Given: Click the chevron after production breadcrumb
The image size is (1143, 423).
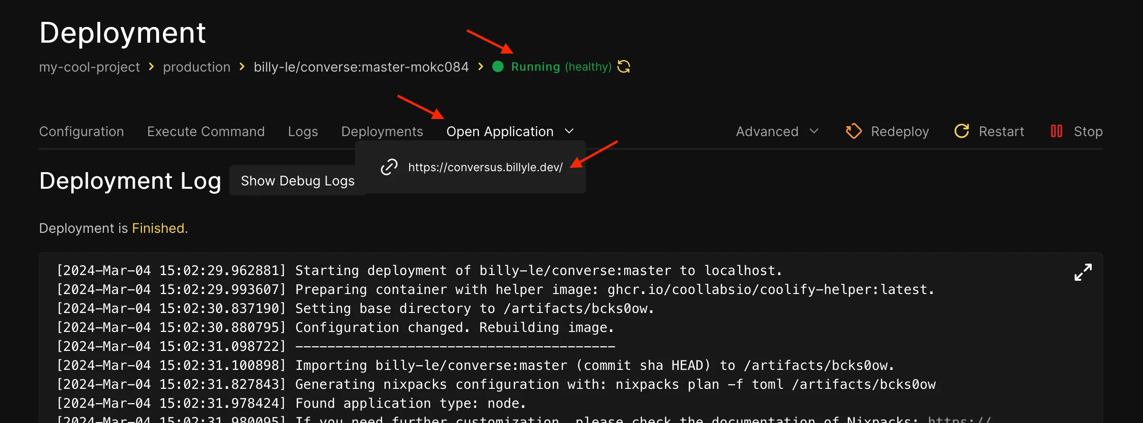Looking at the screenshot, I should coord(242,67).
